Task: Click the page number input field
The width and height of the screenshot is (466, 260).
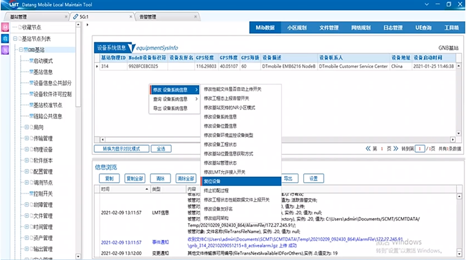Action: pos(419,149)
